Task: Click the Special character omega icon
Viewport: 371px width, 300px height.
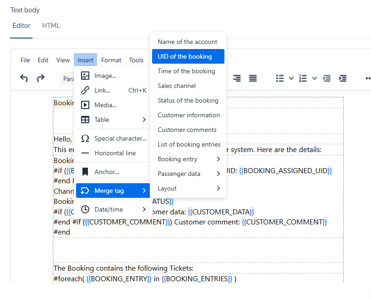Action: click(85, 138)
